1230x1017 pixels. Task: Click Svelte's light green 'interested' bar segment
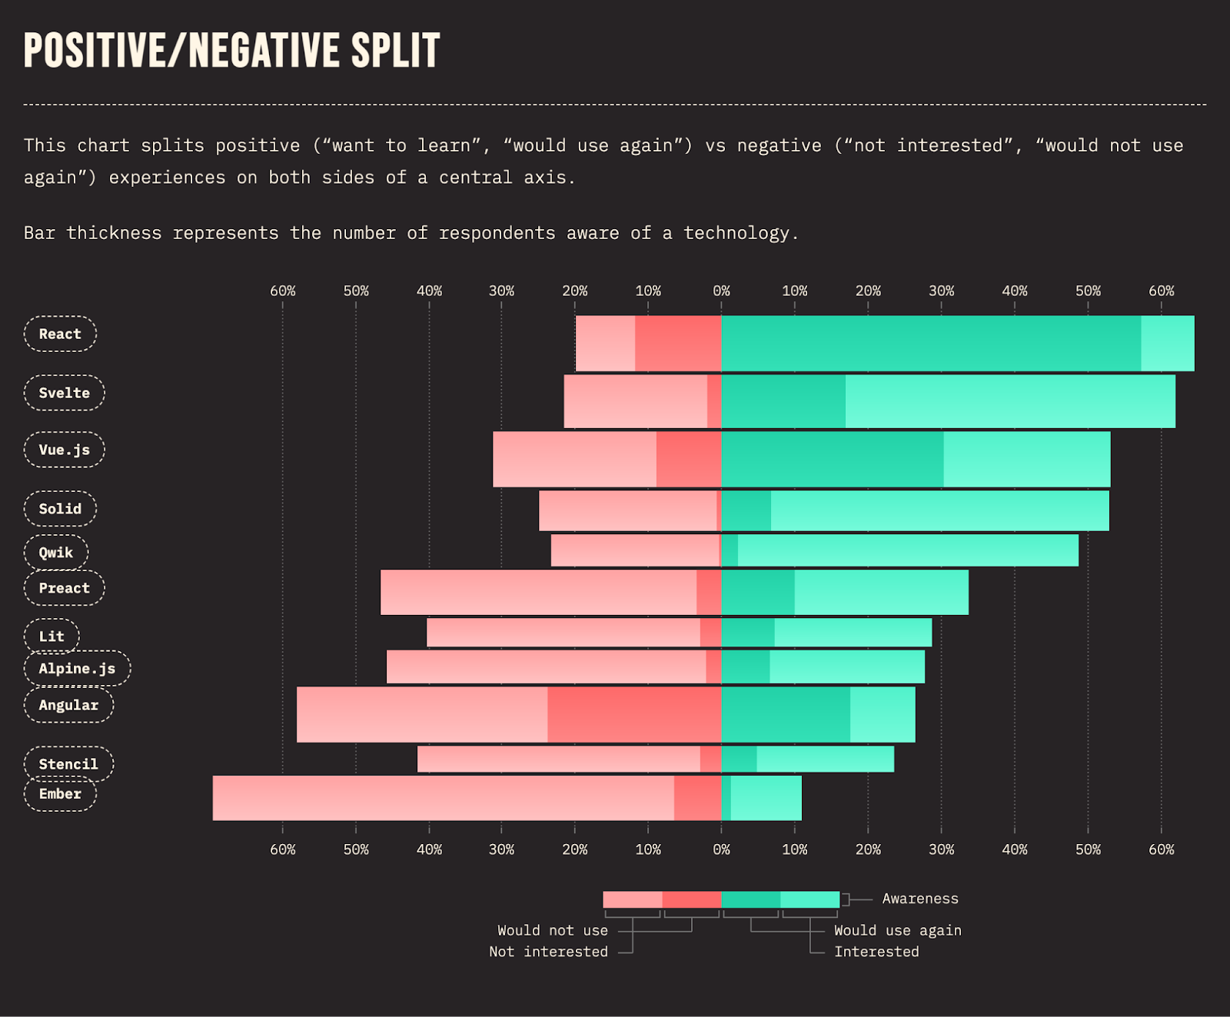click(1009, 401)
